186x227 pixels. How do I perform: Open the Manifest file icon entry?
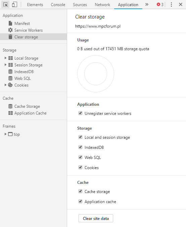[x=10, y=23]
